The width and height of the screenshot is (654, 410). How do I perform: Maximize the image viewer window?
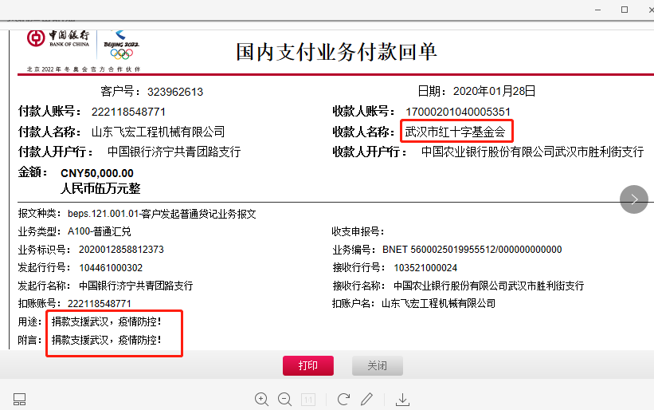(x=625, y=10)
